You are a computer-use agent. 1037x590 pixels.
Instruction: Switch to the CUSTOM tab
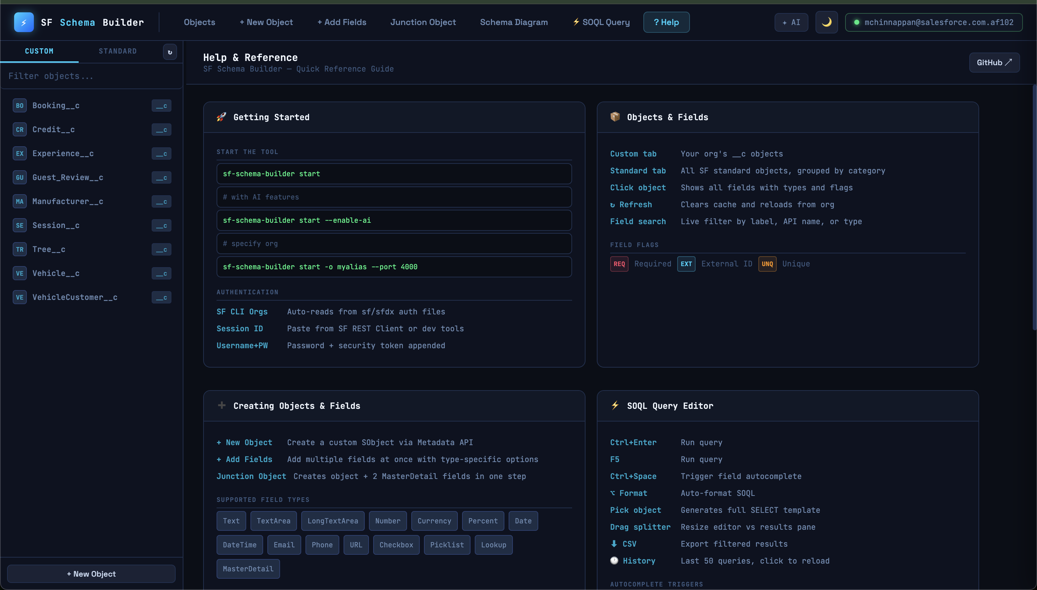39,51
